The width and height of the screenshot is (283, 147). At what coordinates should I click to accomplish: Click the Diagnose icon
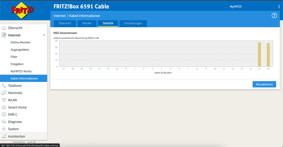click(x=4, y=122)
